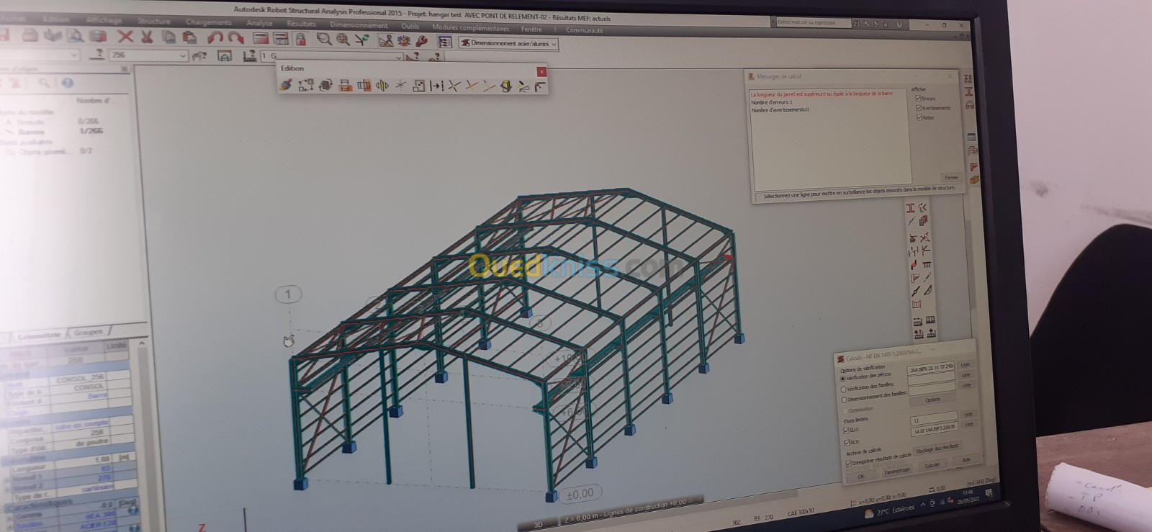
Task: Click the red Delete X toolbar icon
Action: click(x=125, y=36)
